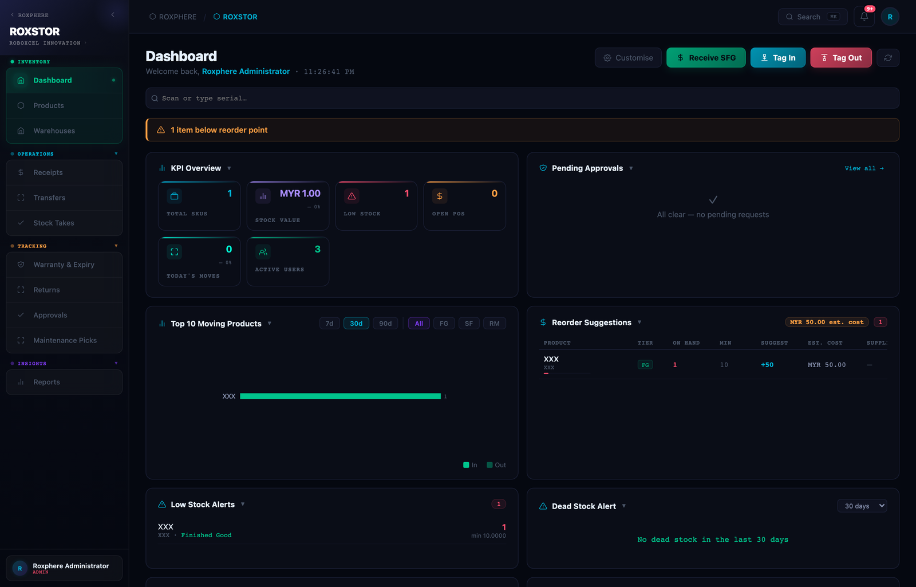Image resolution: width=916 pixels, height=587 pixels.
Task: Click the Dashboard home icon in sidebar
Action: pos(21,80)
